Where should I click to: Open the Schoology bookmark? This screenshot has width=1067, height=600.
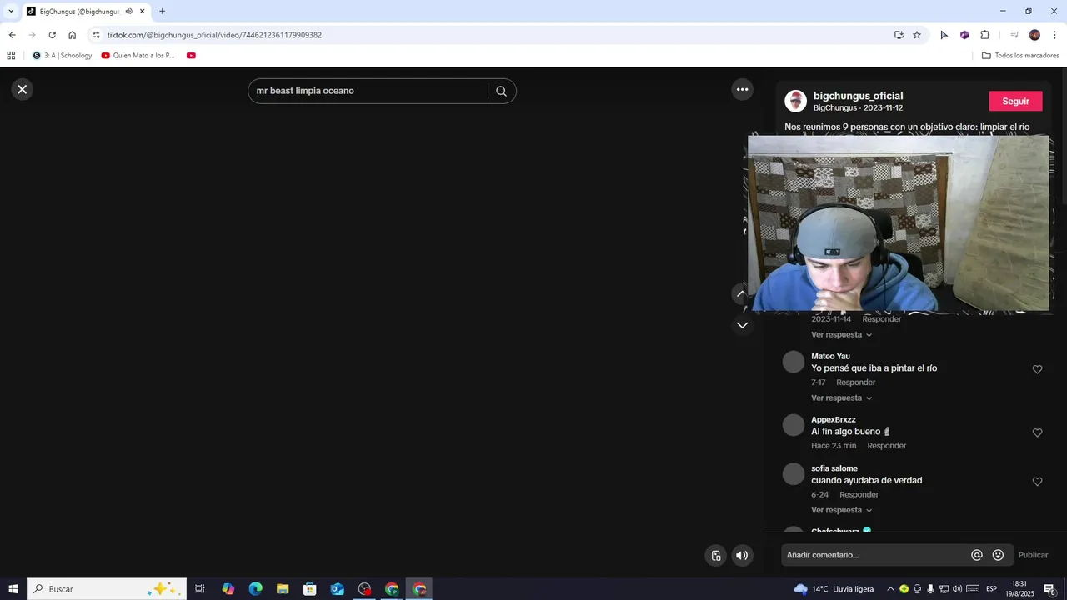(63, 56)
